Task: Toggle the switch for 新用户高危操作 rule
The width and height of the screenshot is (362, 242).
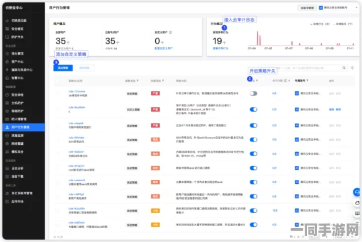Action: tap(253, 196)
